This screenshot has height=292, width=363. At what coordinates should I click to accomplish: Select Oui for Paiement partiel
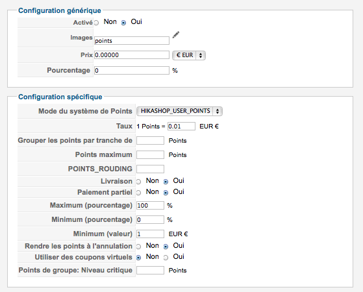point(166,193)
